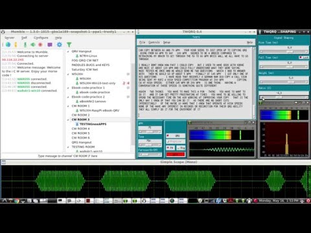Open the Setup menu in TWQRQ
311x233 pixels.
(x=167, y=42)
